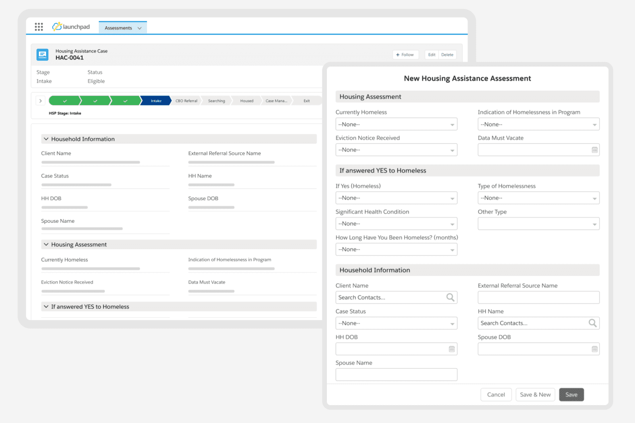This screenshot has width=635, height=423.
Task: Click the New Housing Assistance Assessment title
Action: [x=467, y=78]
